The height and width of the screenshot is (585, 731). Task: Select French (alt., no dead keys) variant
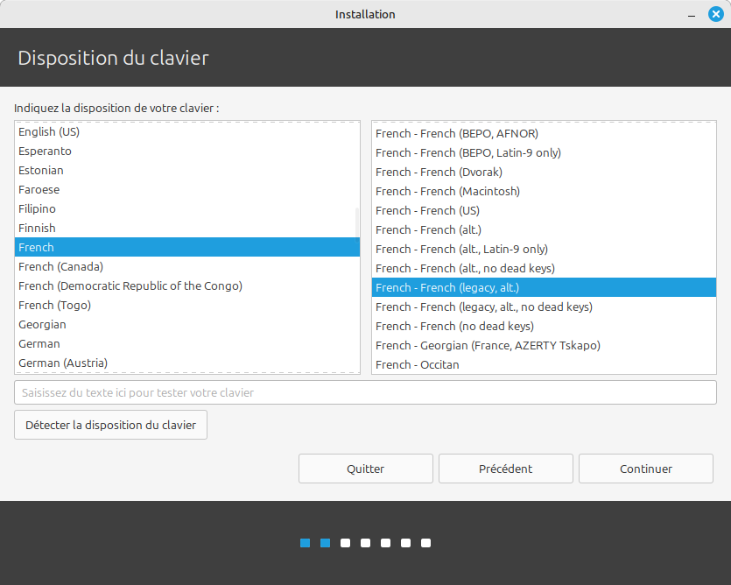(544, 269)
